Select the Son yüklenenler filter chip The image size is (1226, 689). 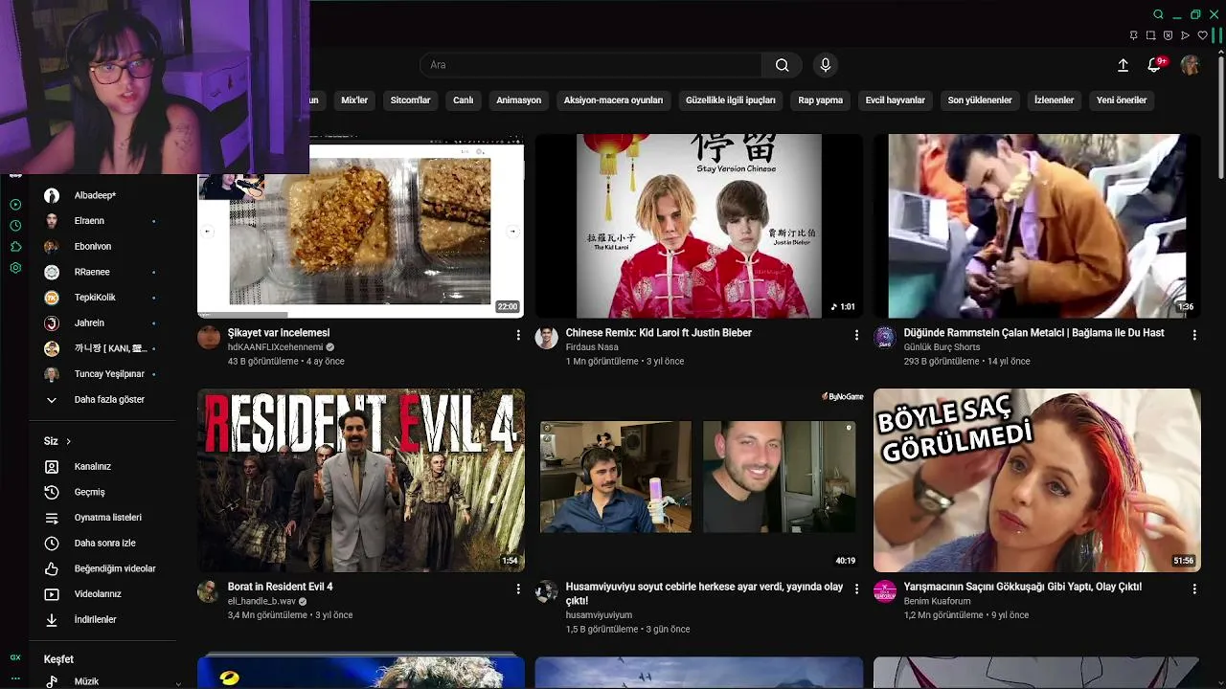point(980,100)
